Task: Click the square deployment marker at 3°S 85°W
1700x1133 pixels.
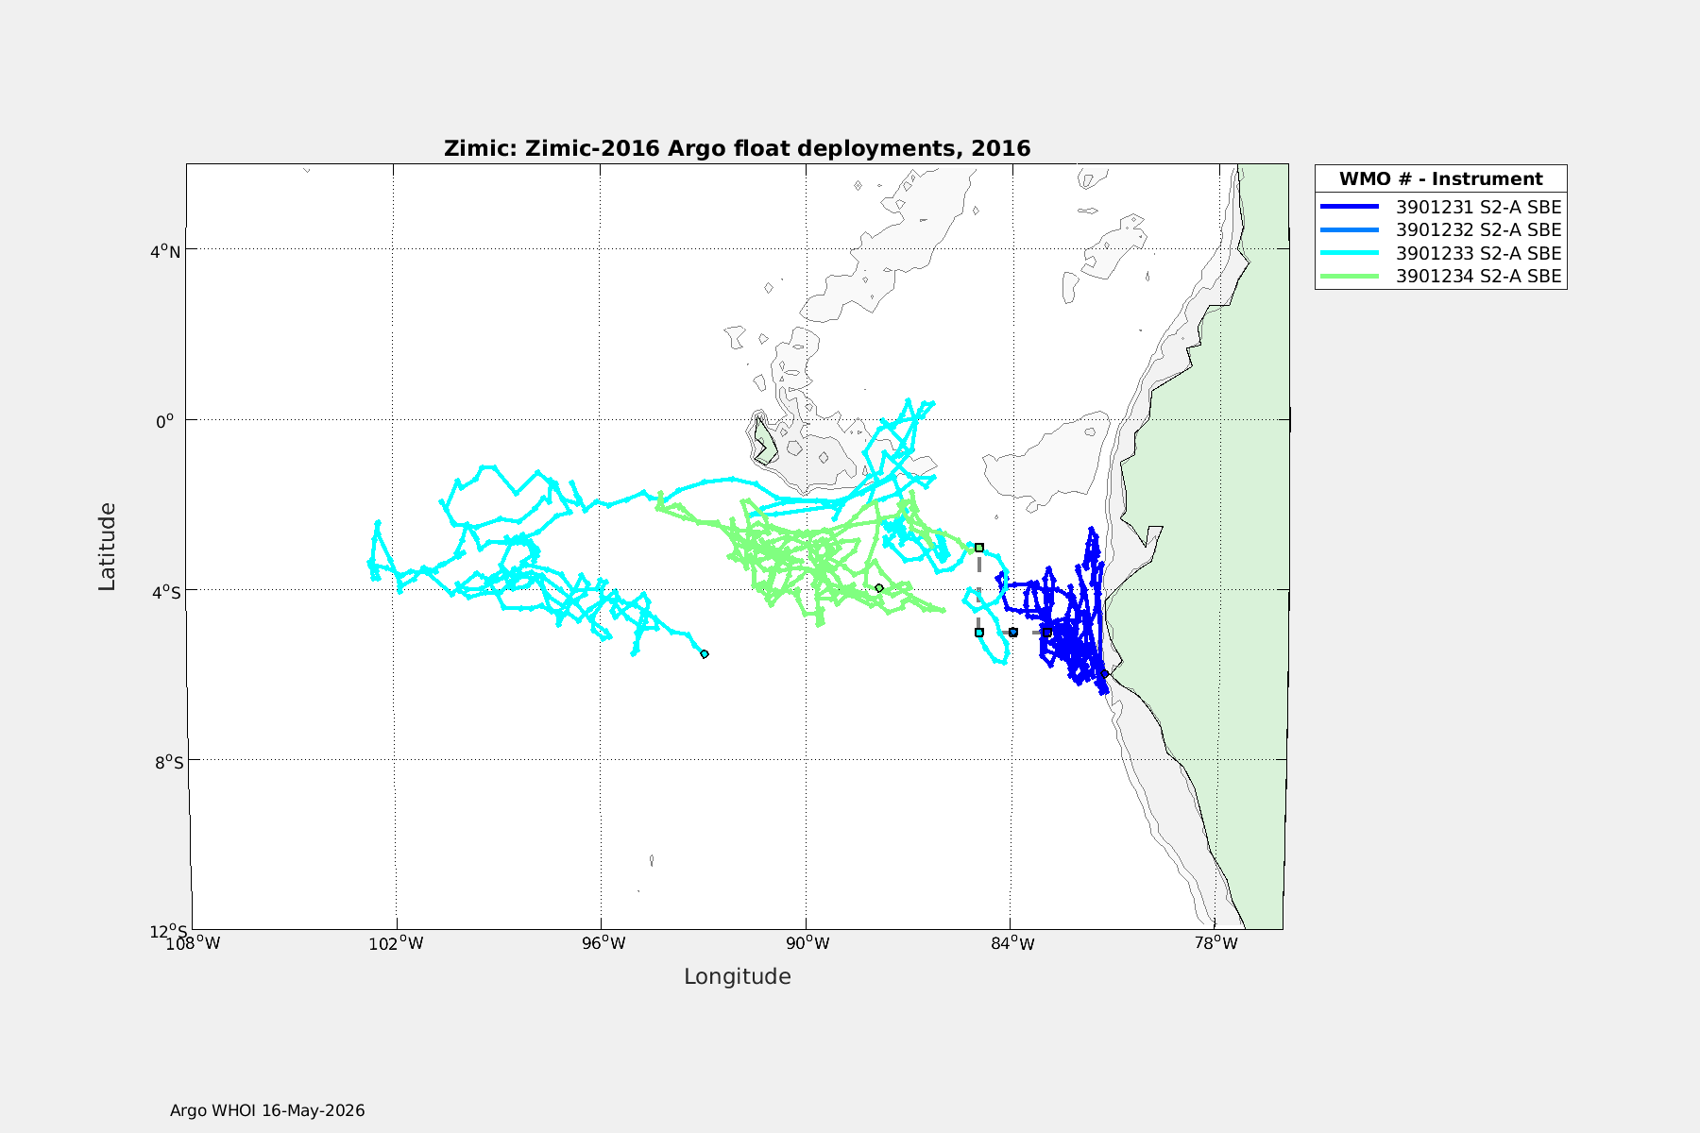Action: point(979,548)
